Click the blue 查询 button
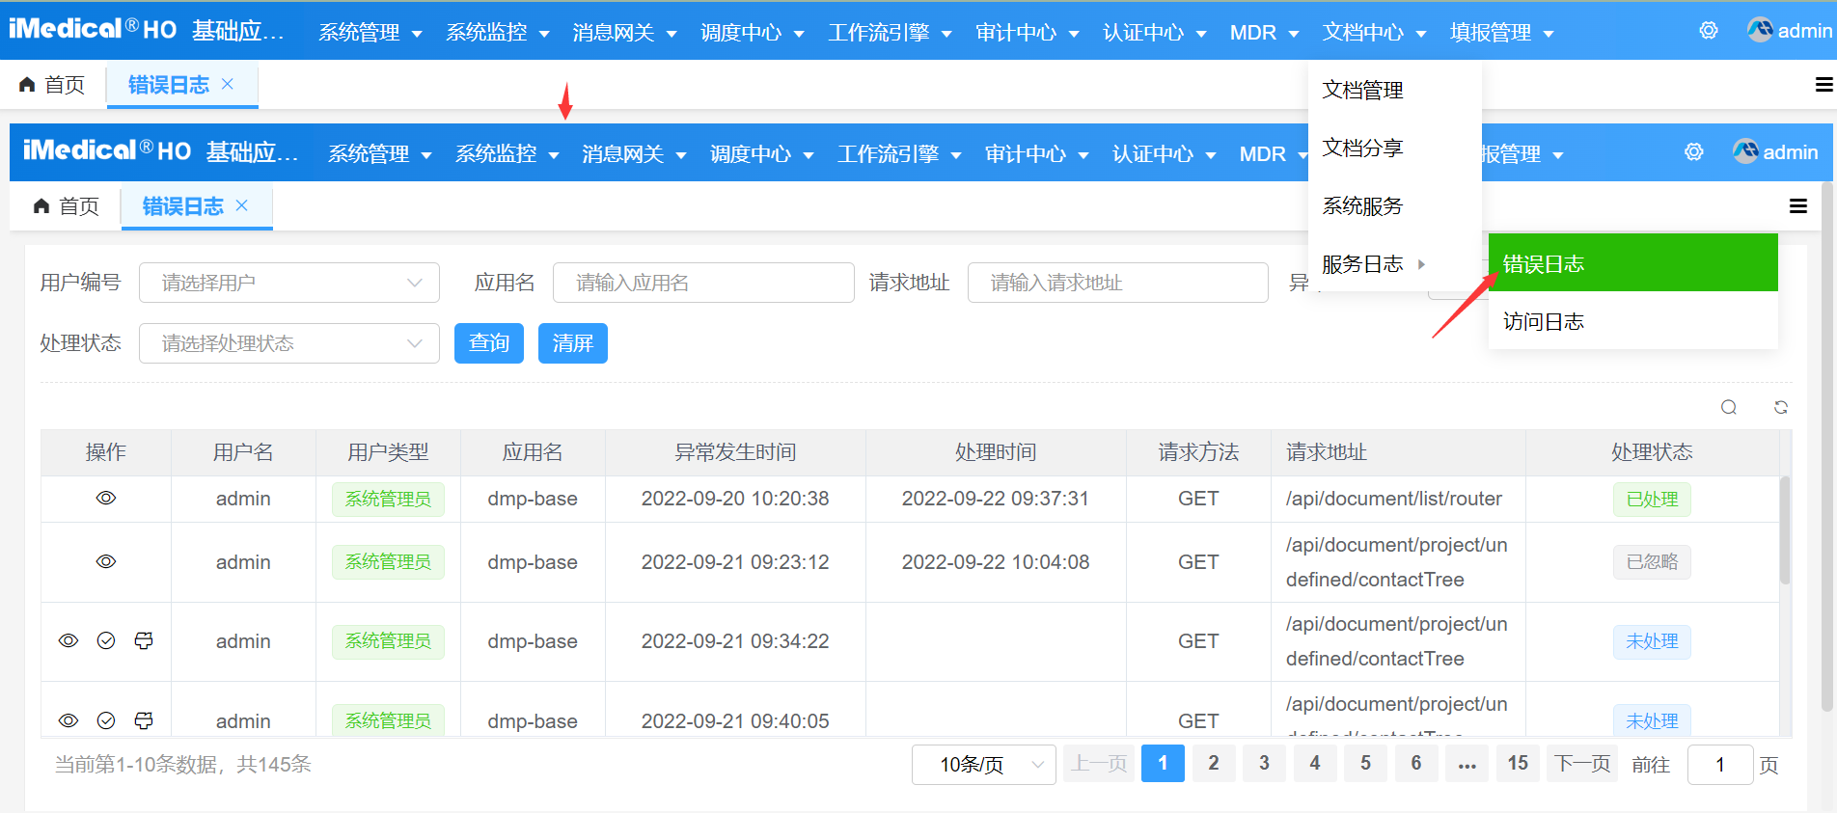This screenshot has height=813, width=1837. (489, 343)
